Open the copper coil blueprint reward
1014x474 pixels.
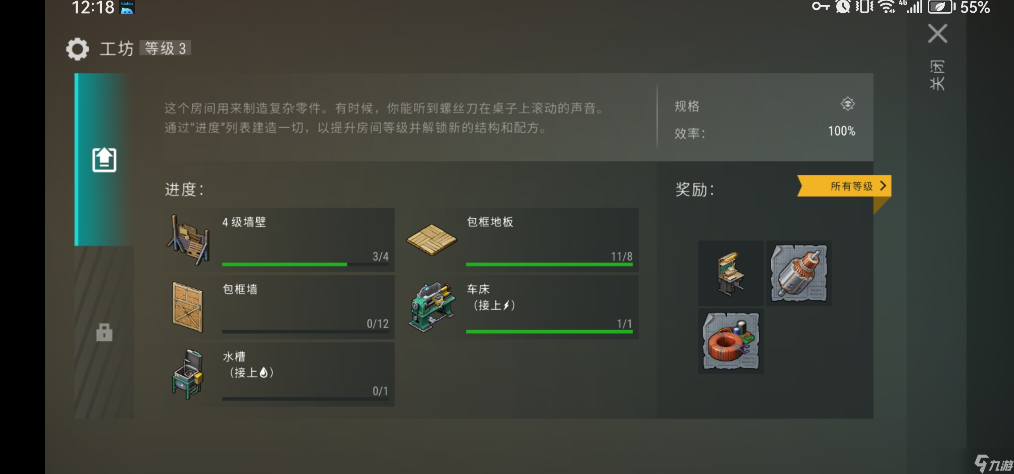point(731,341)
